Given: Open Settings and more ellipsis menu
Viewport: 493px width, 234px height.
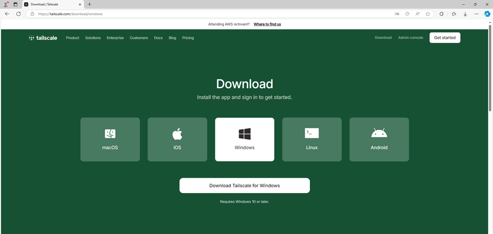Looking at the screenshot, I should 476,14.
